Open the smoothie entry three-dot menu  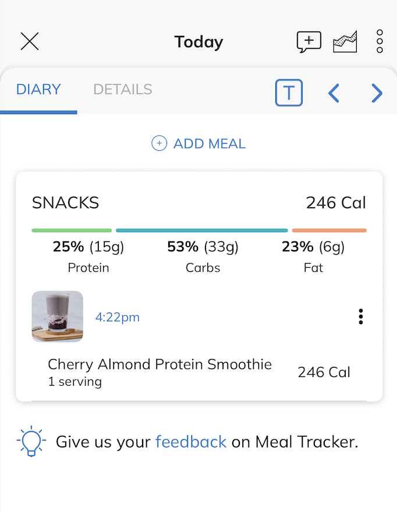[x=361, y=317]
